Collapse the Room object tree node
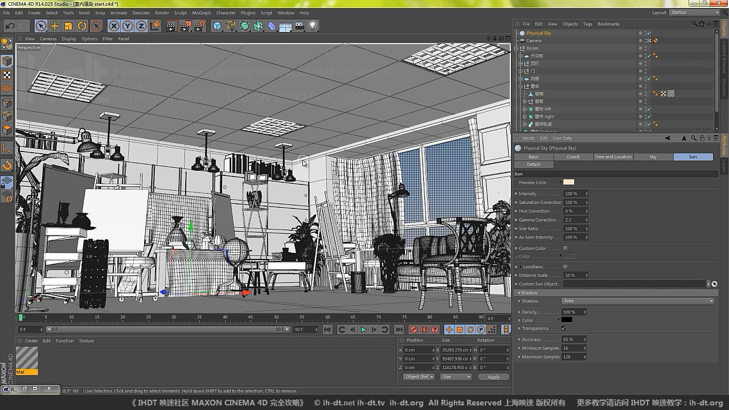 click(517, 48)
